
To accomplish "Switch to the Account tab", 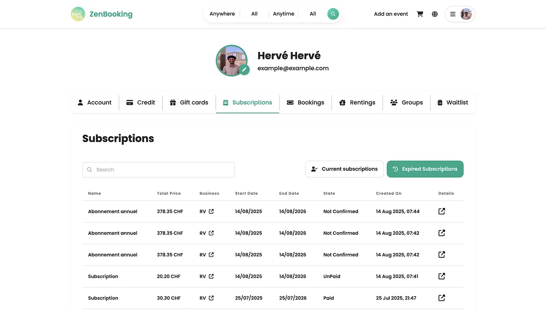I will (x=94, y=103).
